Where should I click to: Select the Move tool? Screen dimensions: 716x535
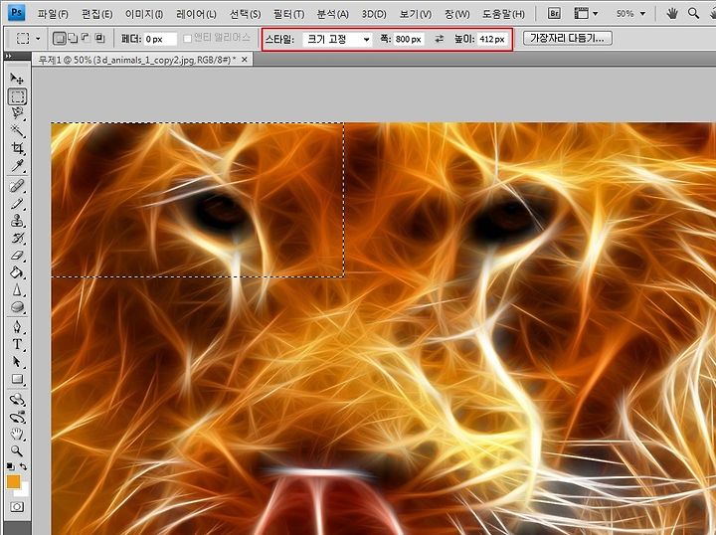pos(17,79)
